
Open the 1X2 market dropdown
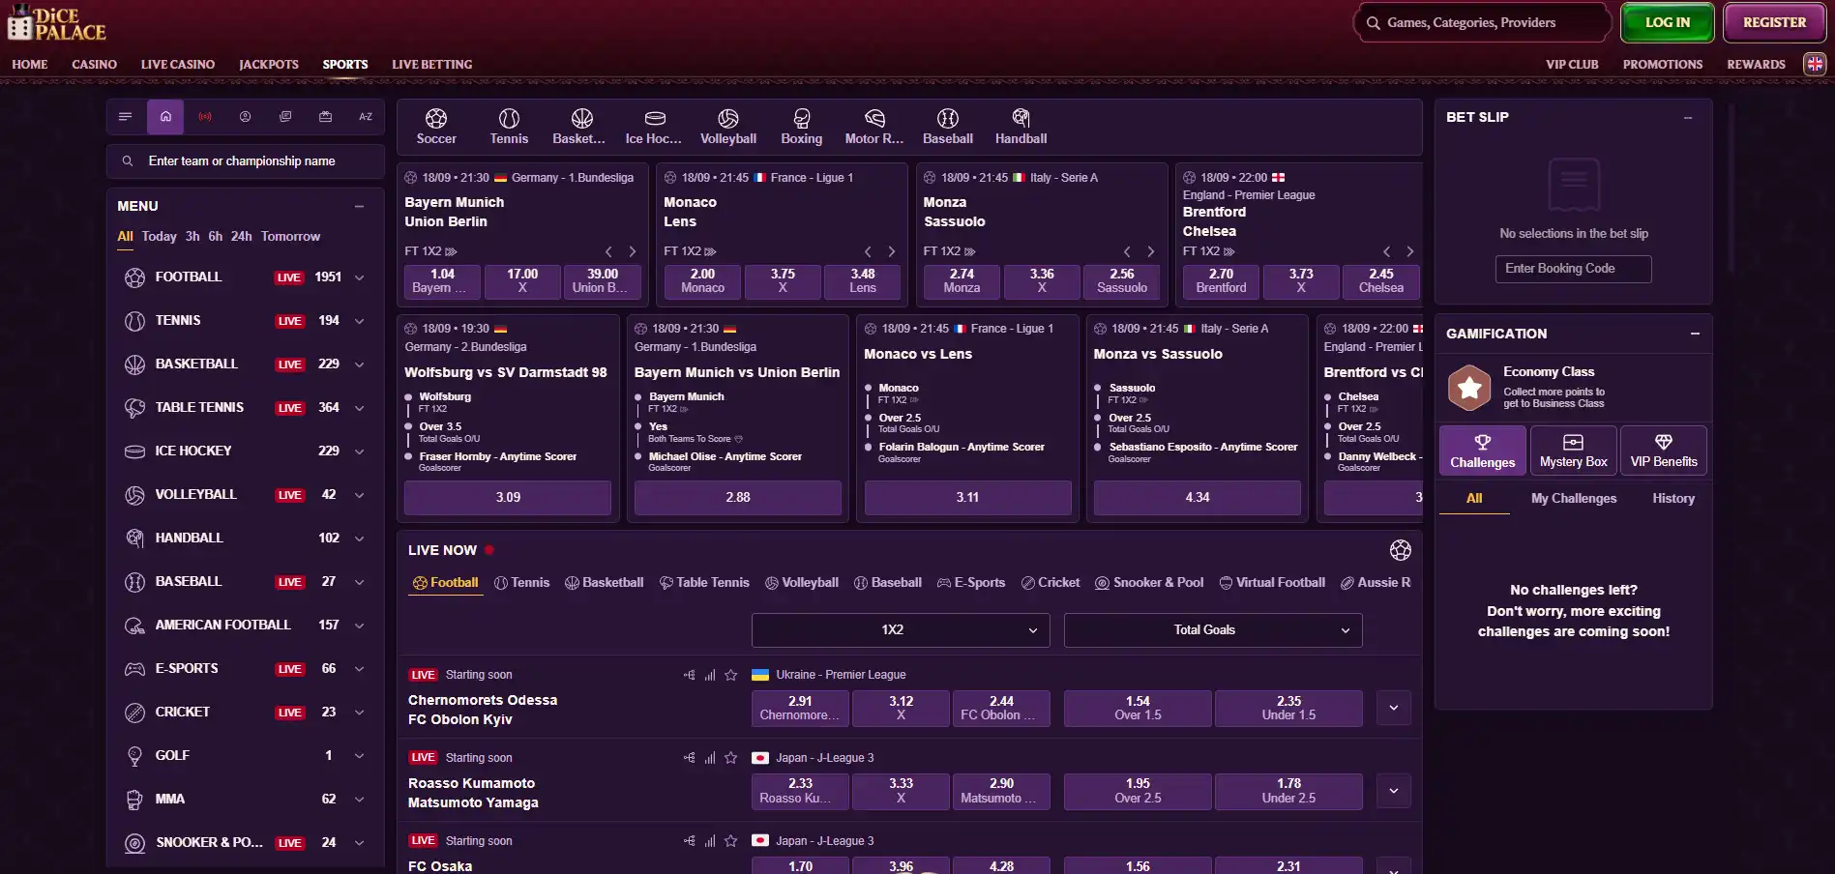point(901,630)
